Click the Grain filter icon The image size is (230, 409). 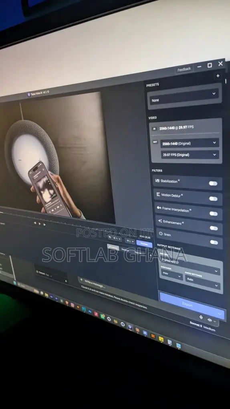pos(161,234)
